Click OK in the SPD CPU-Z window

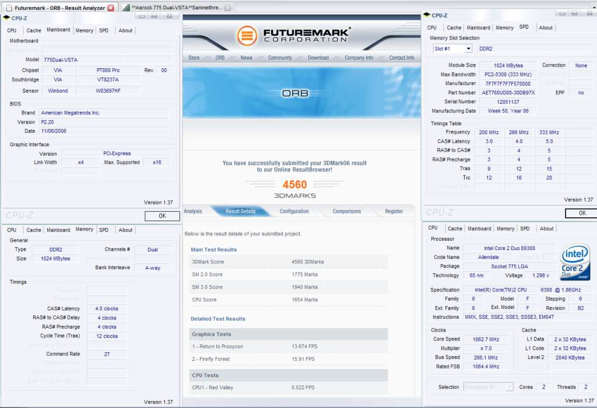point(582,213)
